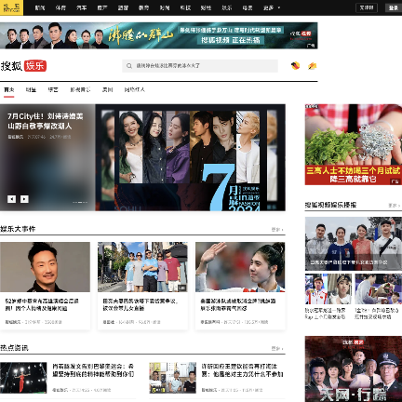The height and width of the screenshot is (402, 402).
Task: Open the carousel headline 7月City住!
Action: 46,121
